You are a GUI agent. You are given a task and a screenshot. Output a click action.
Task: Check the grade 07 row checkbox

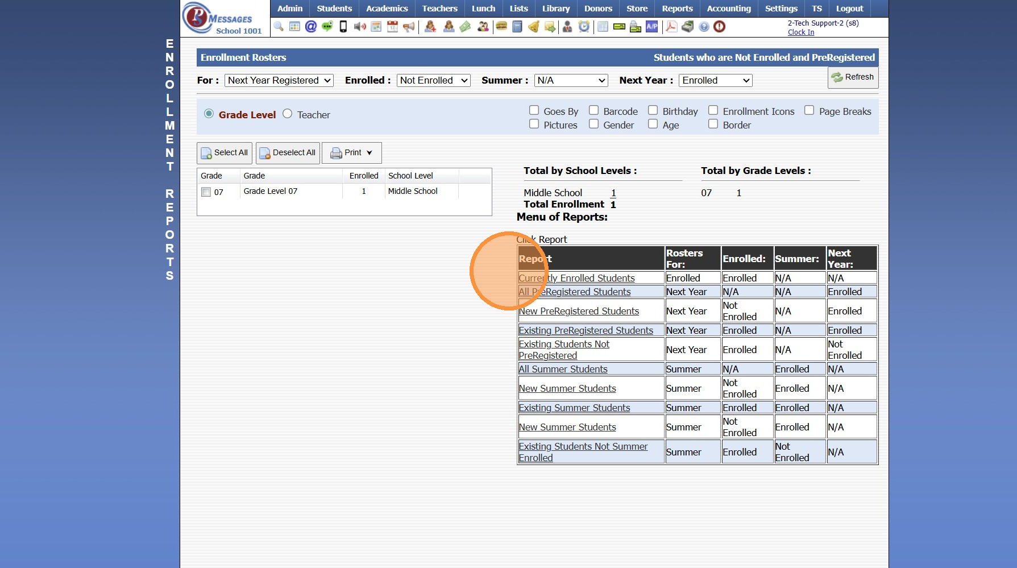pos(206,192)
